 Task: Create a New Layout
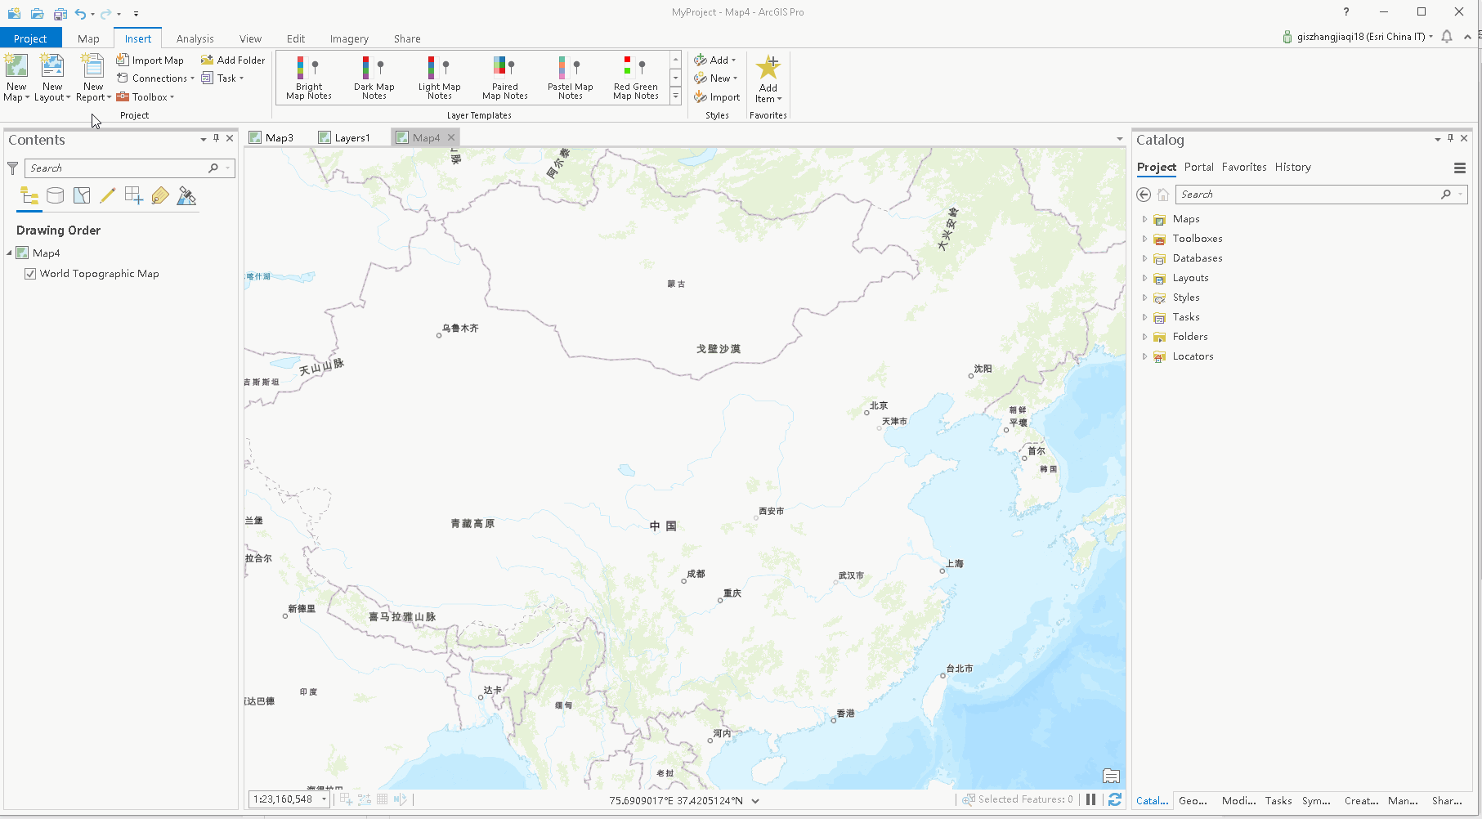click(51, 76)
